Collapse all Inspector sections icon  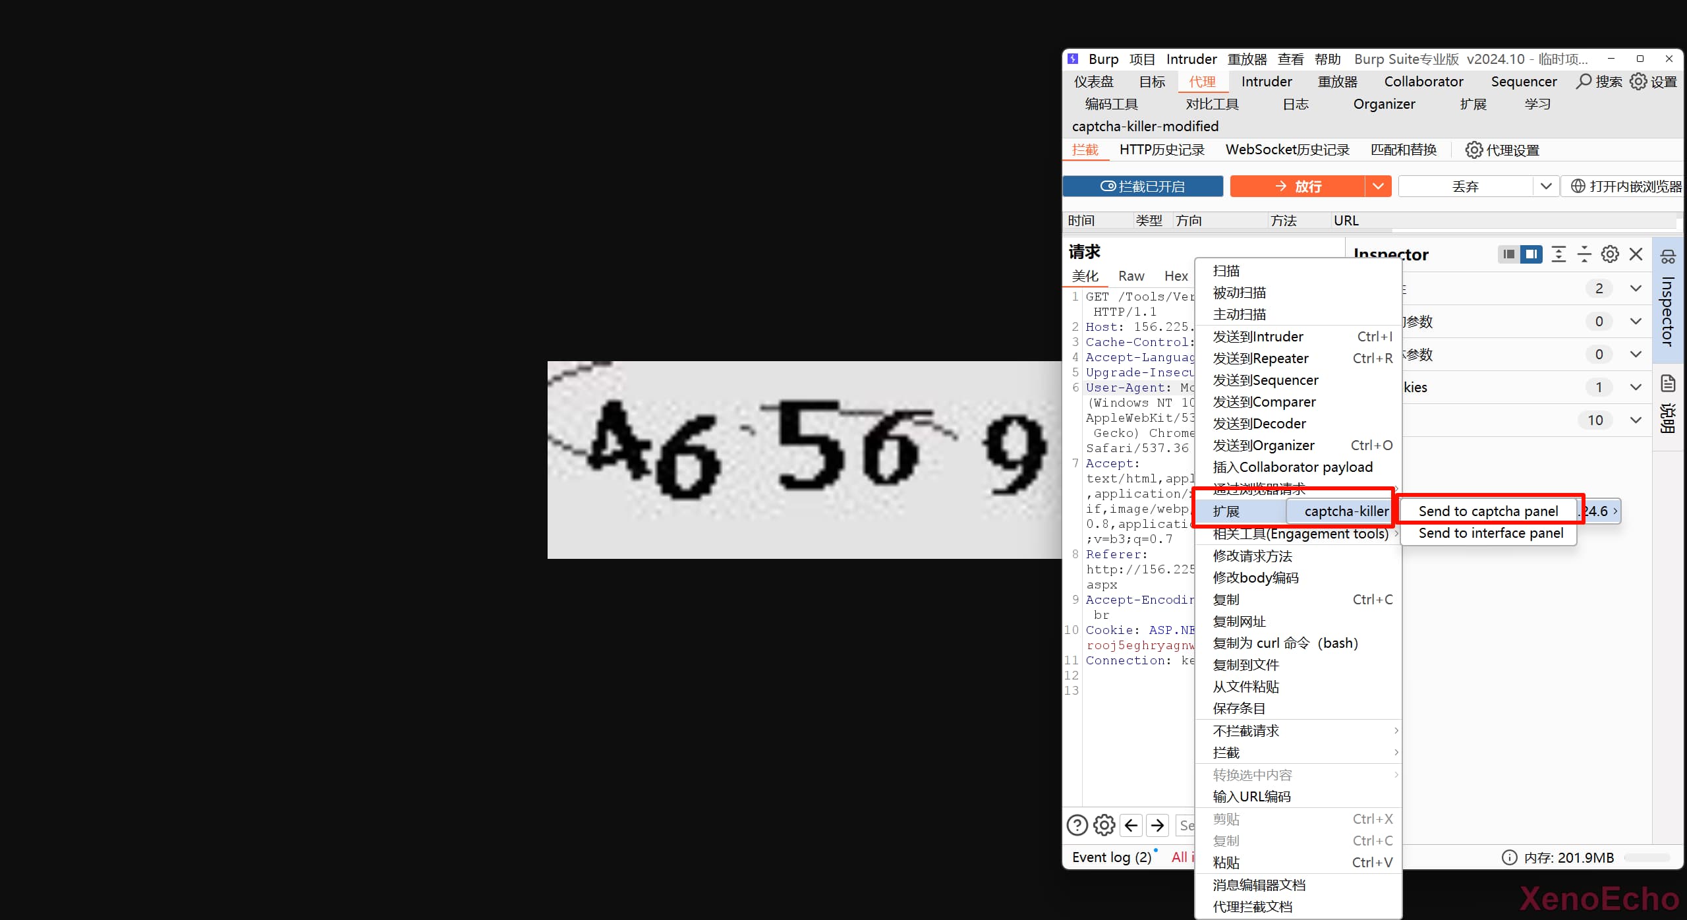coord(1584,254)
